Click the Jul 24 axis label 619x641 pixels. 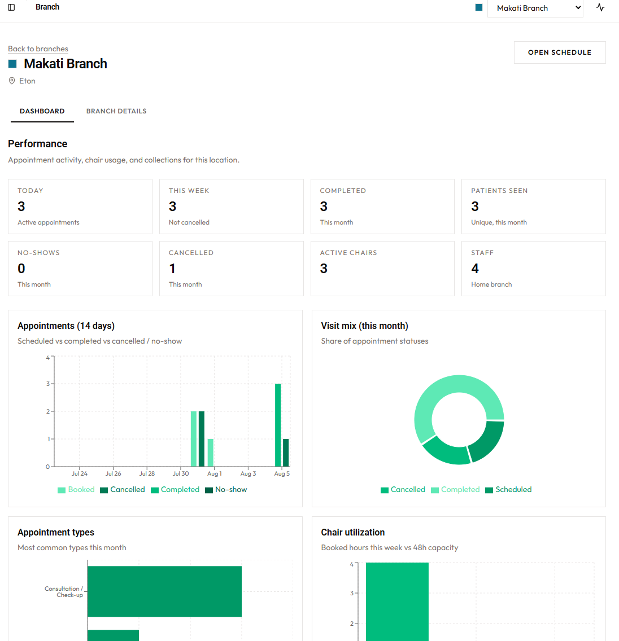pos(80,473)
